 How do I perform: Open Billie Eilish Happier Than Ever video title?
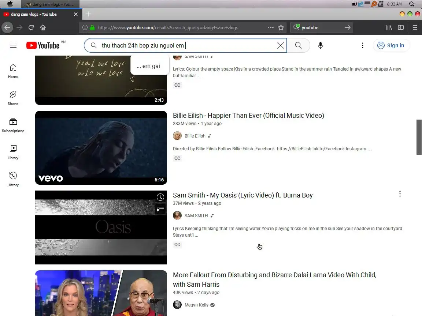[x=248, y=116]
